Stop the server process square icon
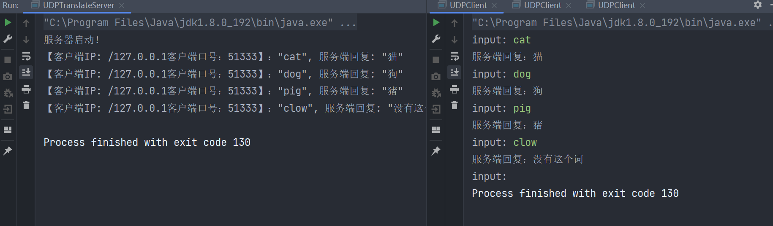 point(8,59)
